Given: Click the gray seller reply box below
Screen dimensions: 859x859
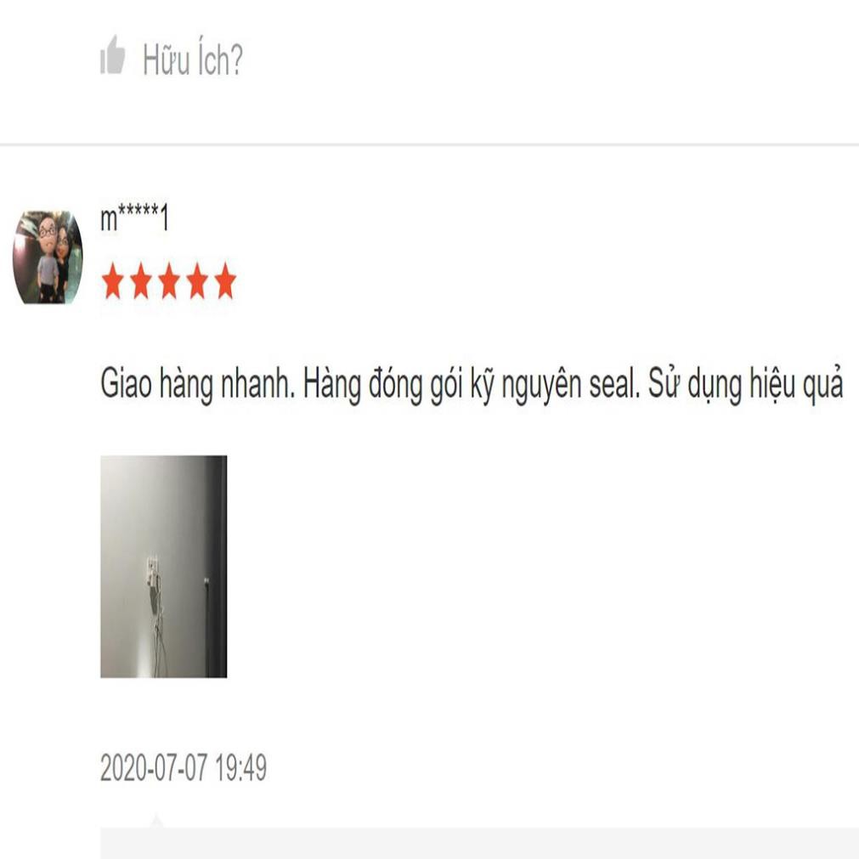Looking at the screenshot, I should [x=479, y=843].
